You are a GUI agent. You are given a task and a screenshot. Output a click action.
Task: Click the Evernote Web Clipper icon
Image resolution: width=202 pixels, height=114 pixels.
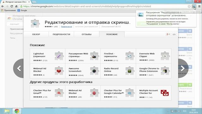[x=165, y=56]
